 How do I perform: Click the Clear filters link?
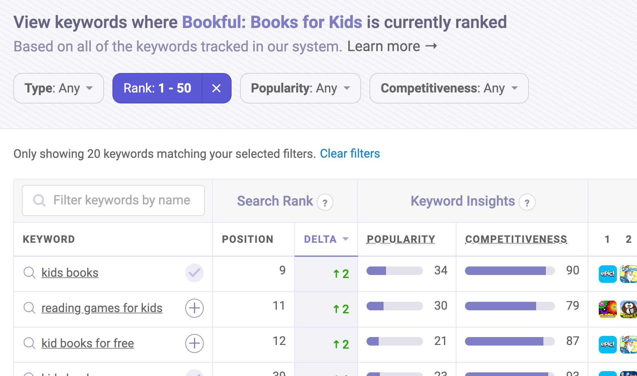[350, 154]
